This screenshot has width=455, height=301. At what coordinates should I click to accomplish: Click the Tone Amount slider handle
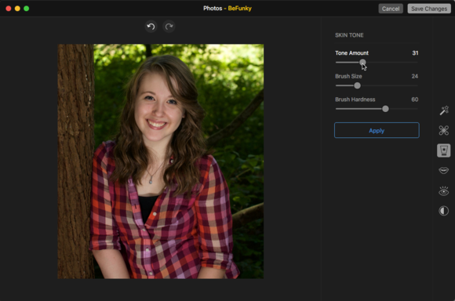[x=362, y=62]
